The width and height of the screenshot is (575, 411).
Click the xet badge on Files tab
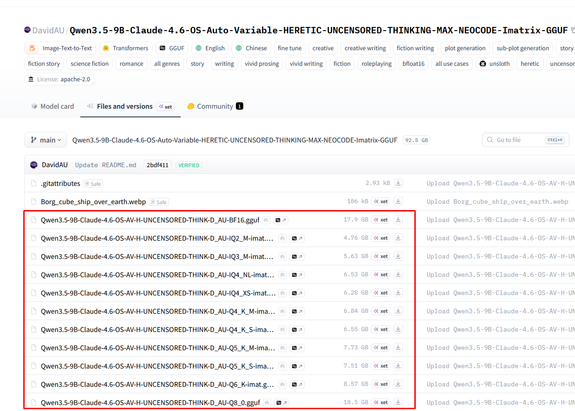pyautogui.click(x=165, y=106)
